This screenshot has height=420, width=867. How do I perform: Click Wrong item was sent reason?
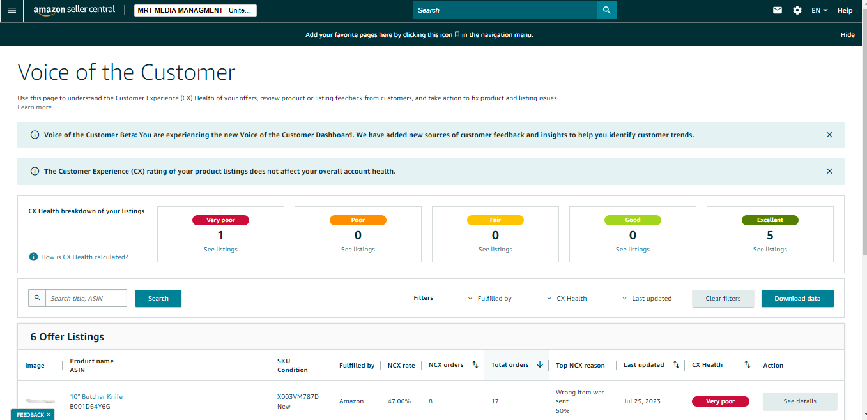coord(580,396)
